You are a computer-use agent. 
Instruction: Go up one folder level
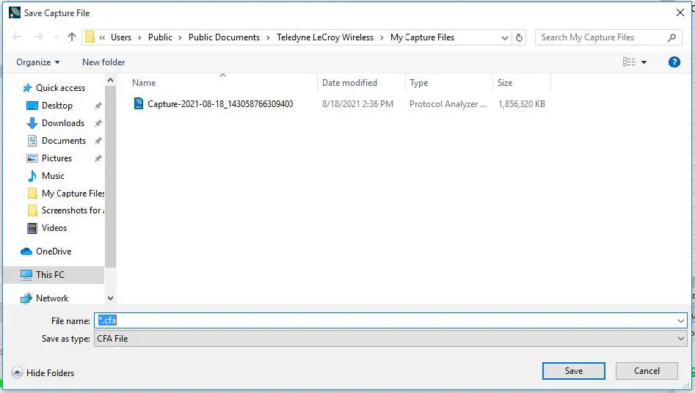72,37
